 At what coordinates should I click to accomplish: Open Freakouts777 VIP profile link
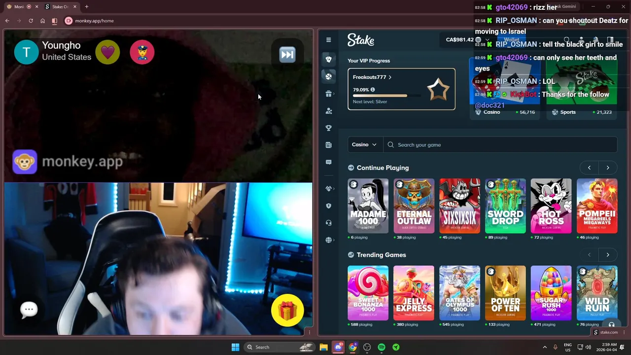[x=372, y=77]
